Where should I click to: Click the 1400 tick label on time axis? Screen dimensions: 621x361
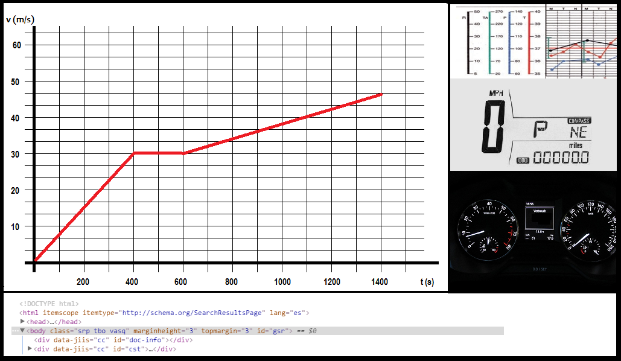[380, 282]
